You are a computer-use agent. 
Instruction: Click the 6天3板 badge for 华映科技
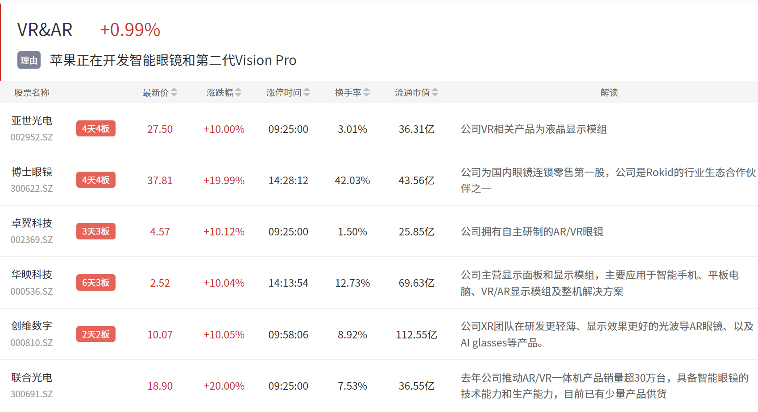coord(95,283)
